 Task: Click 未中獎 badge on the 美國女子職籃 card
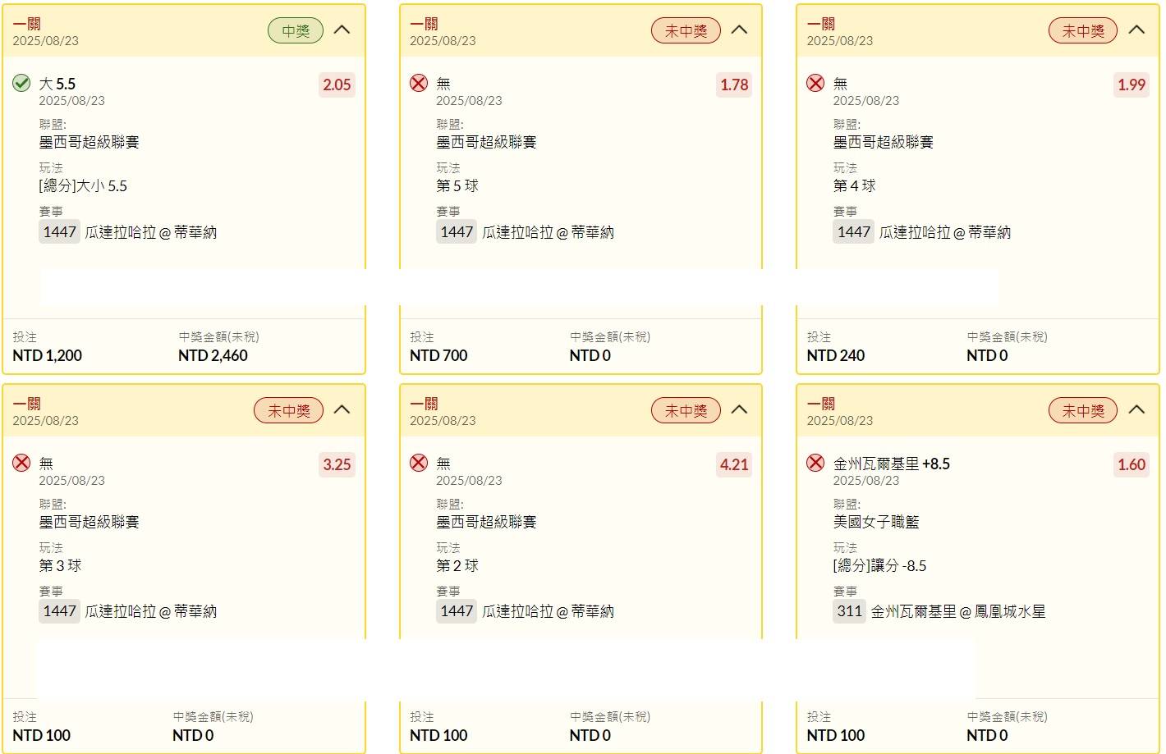click(1083, 411)
